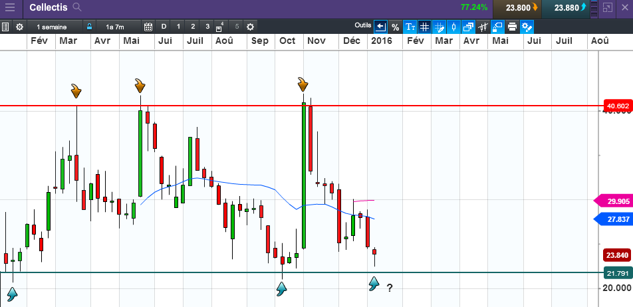Toggle the crossed candlesticks compare tool
The width and height of the screenshot is (633, 307).
[x=483, y=27]
